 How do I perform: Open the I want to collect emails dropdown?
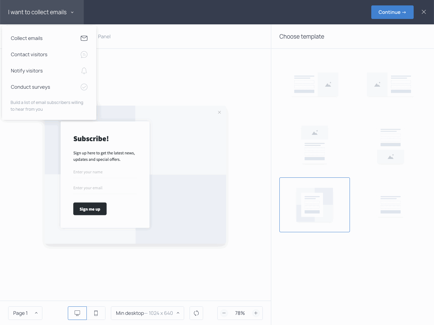click(x=41, y=12)
